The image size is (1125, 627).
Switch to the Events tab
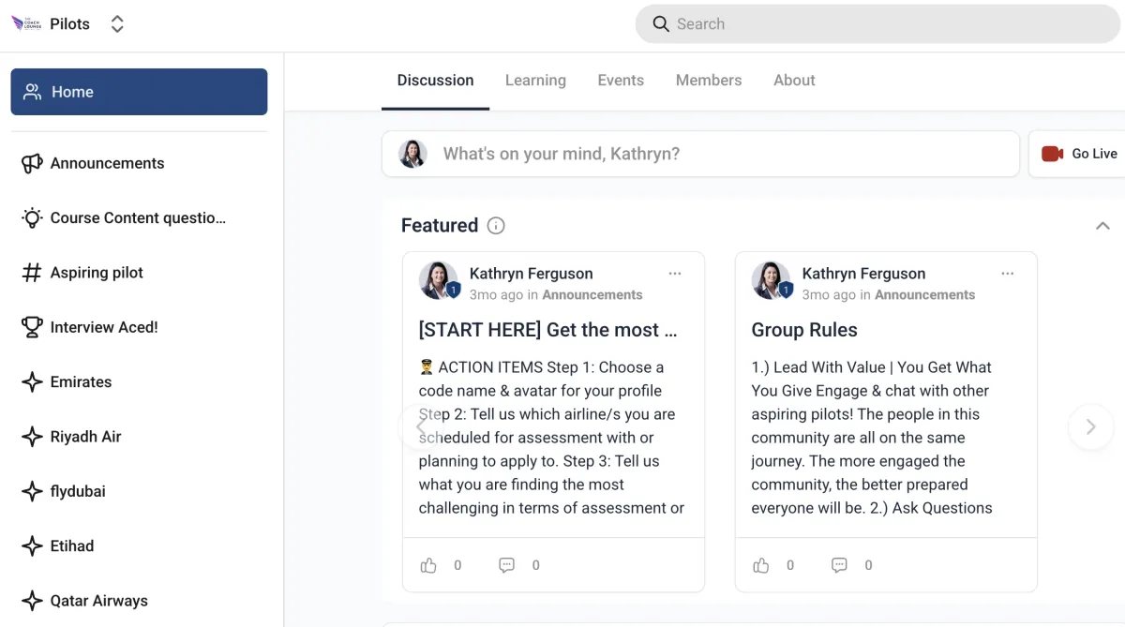[x=621, y=81]
